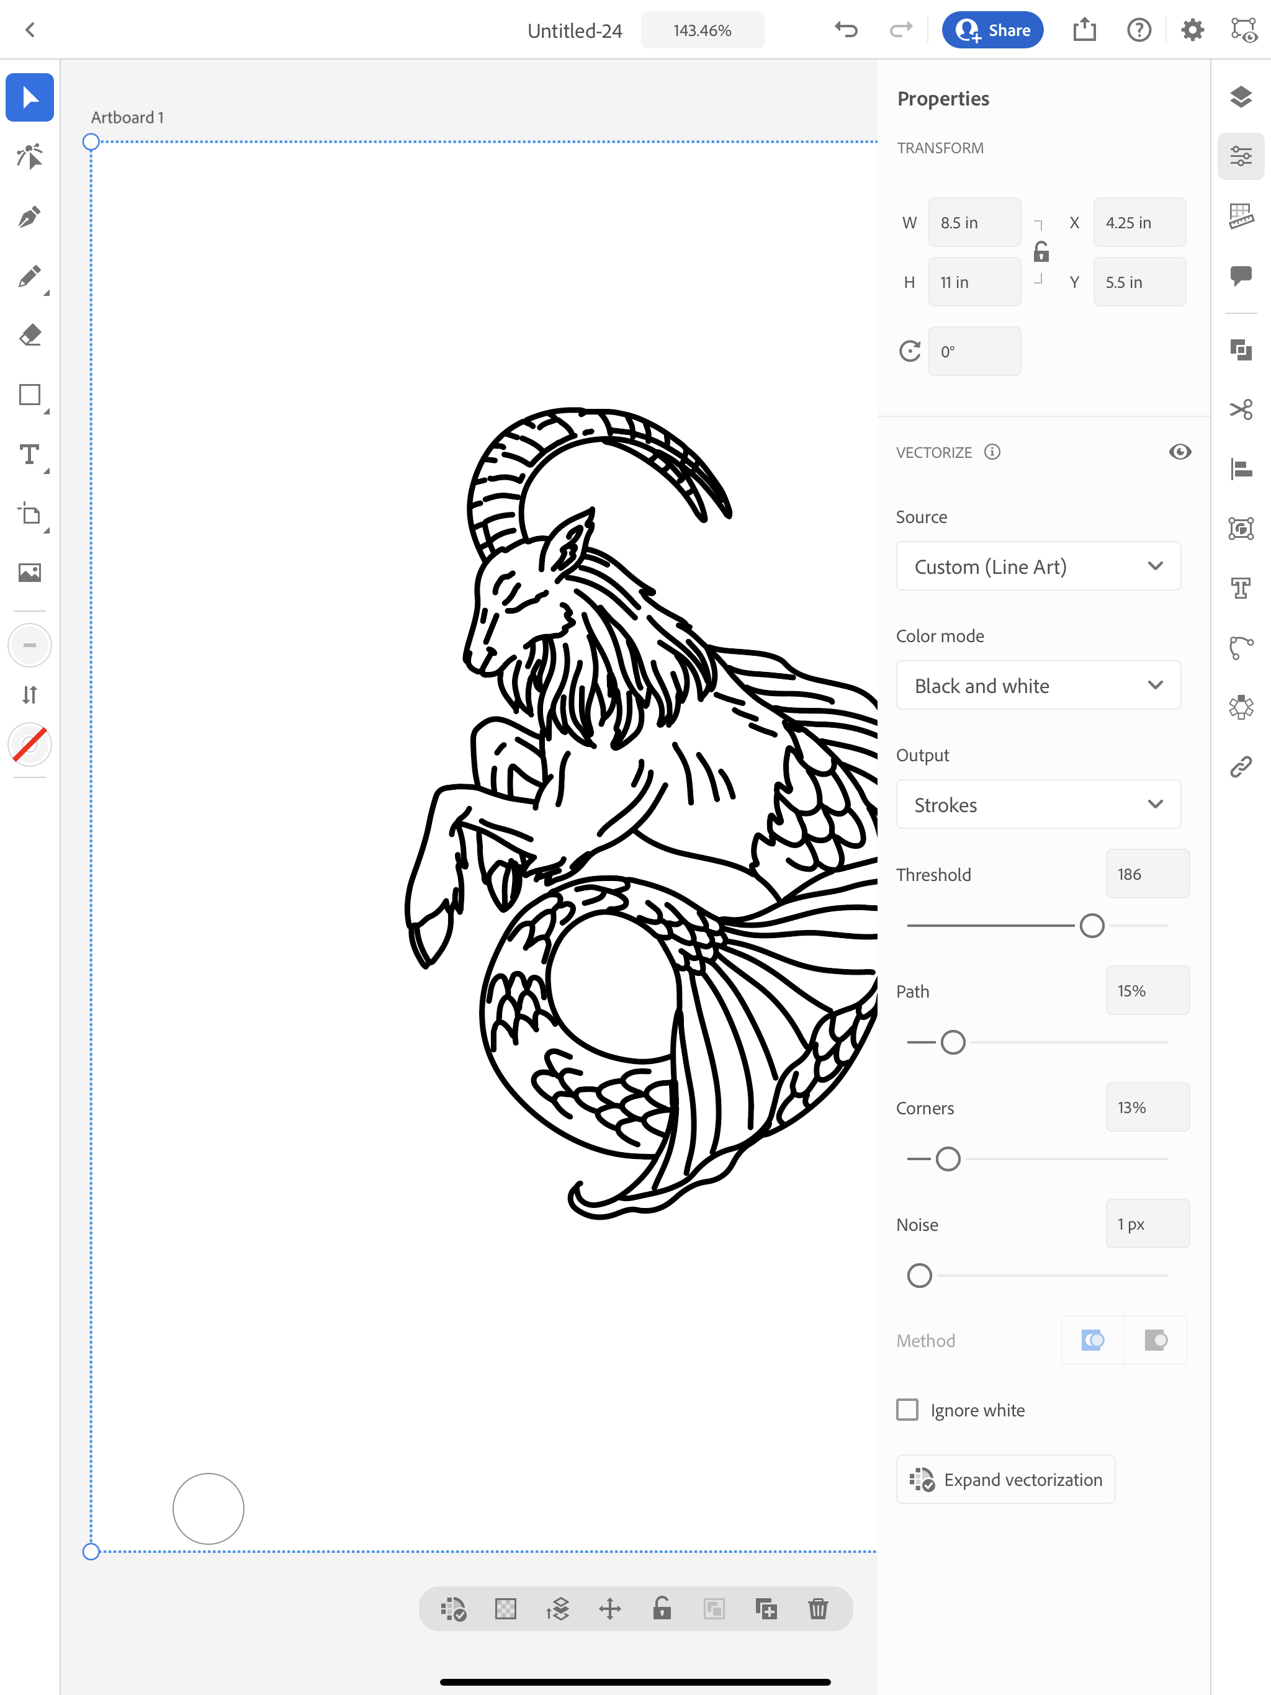Image resolution: width=1271 pixels, height=1695 pixels.
Task: Select the Rectangle shape tool
Action: [30, 395]
